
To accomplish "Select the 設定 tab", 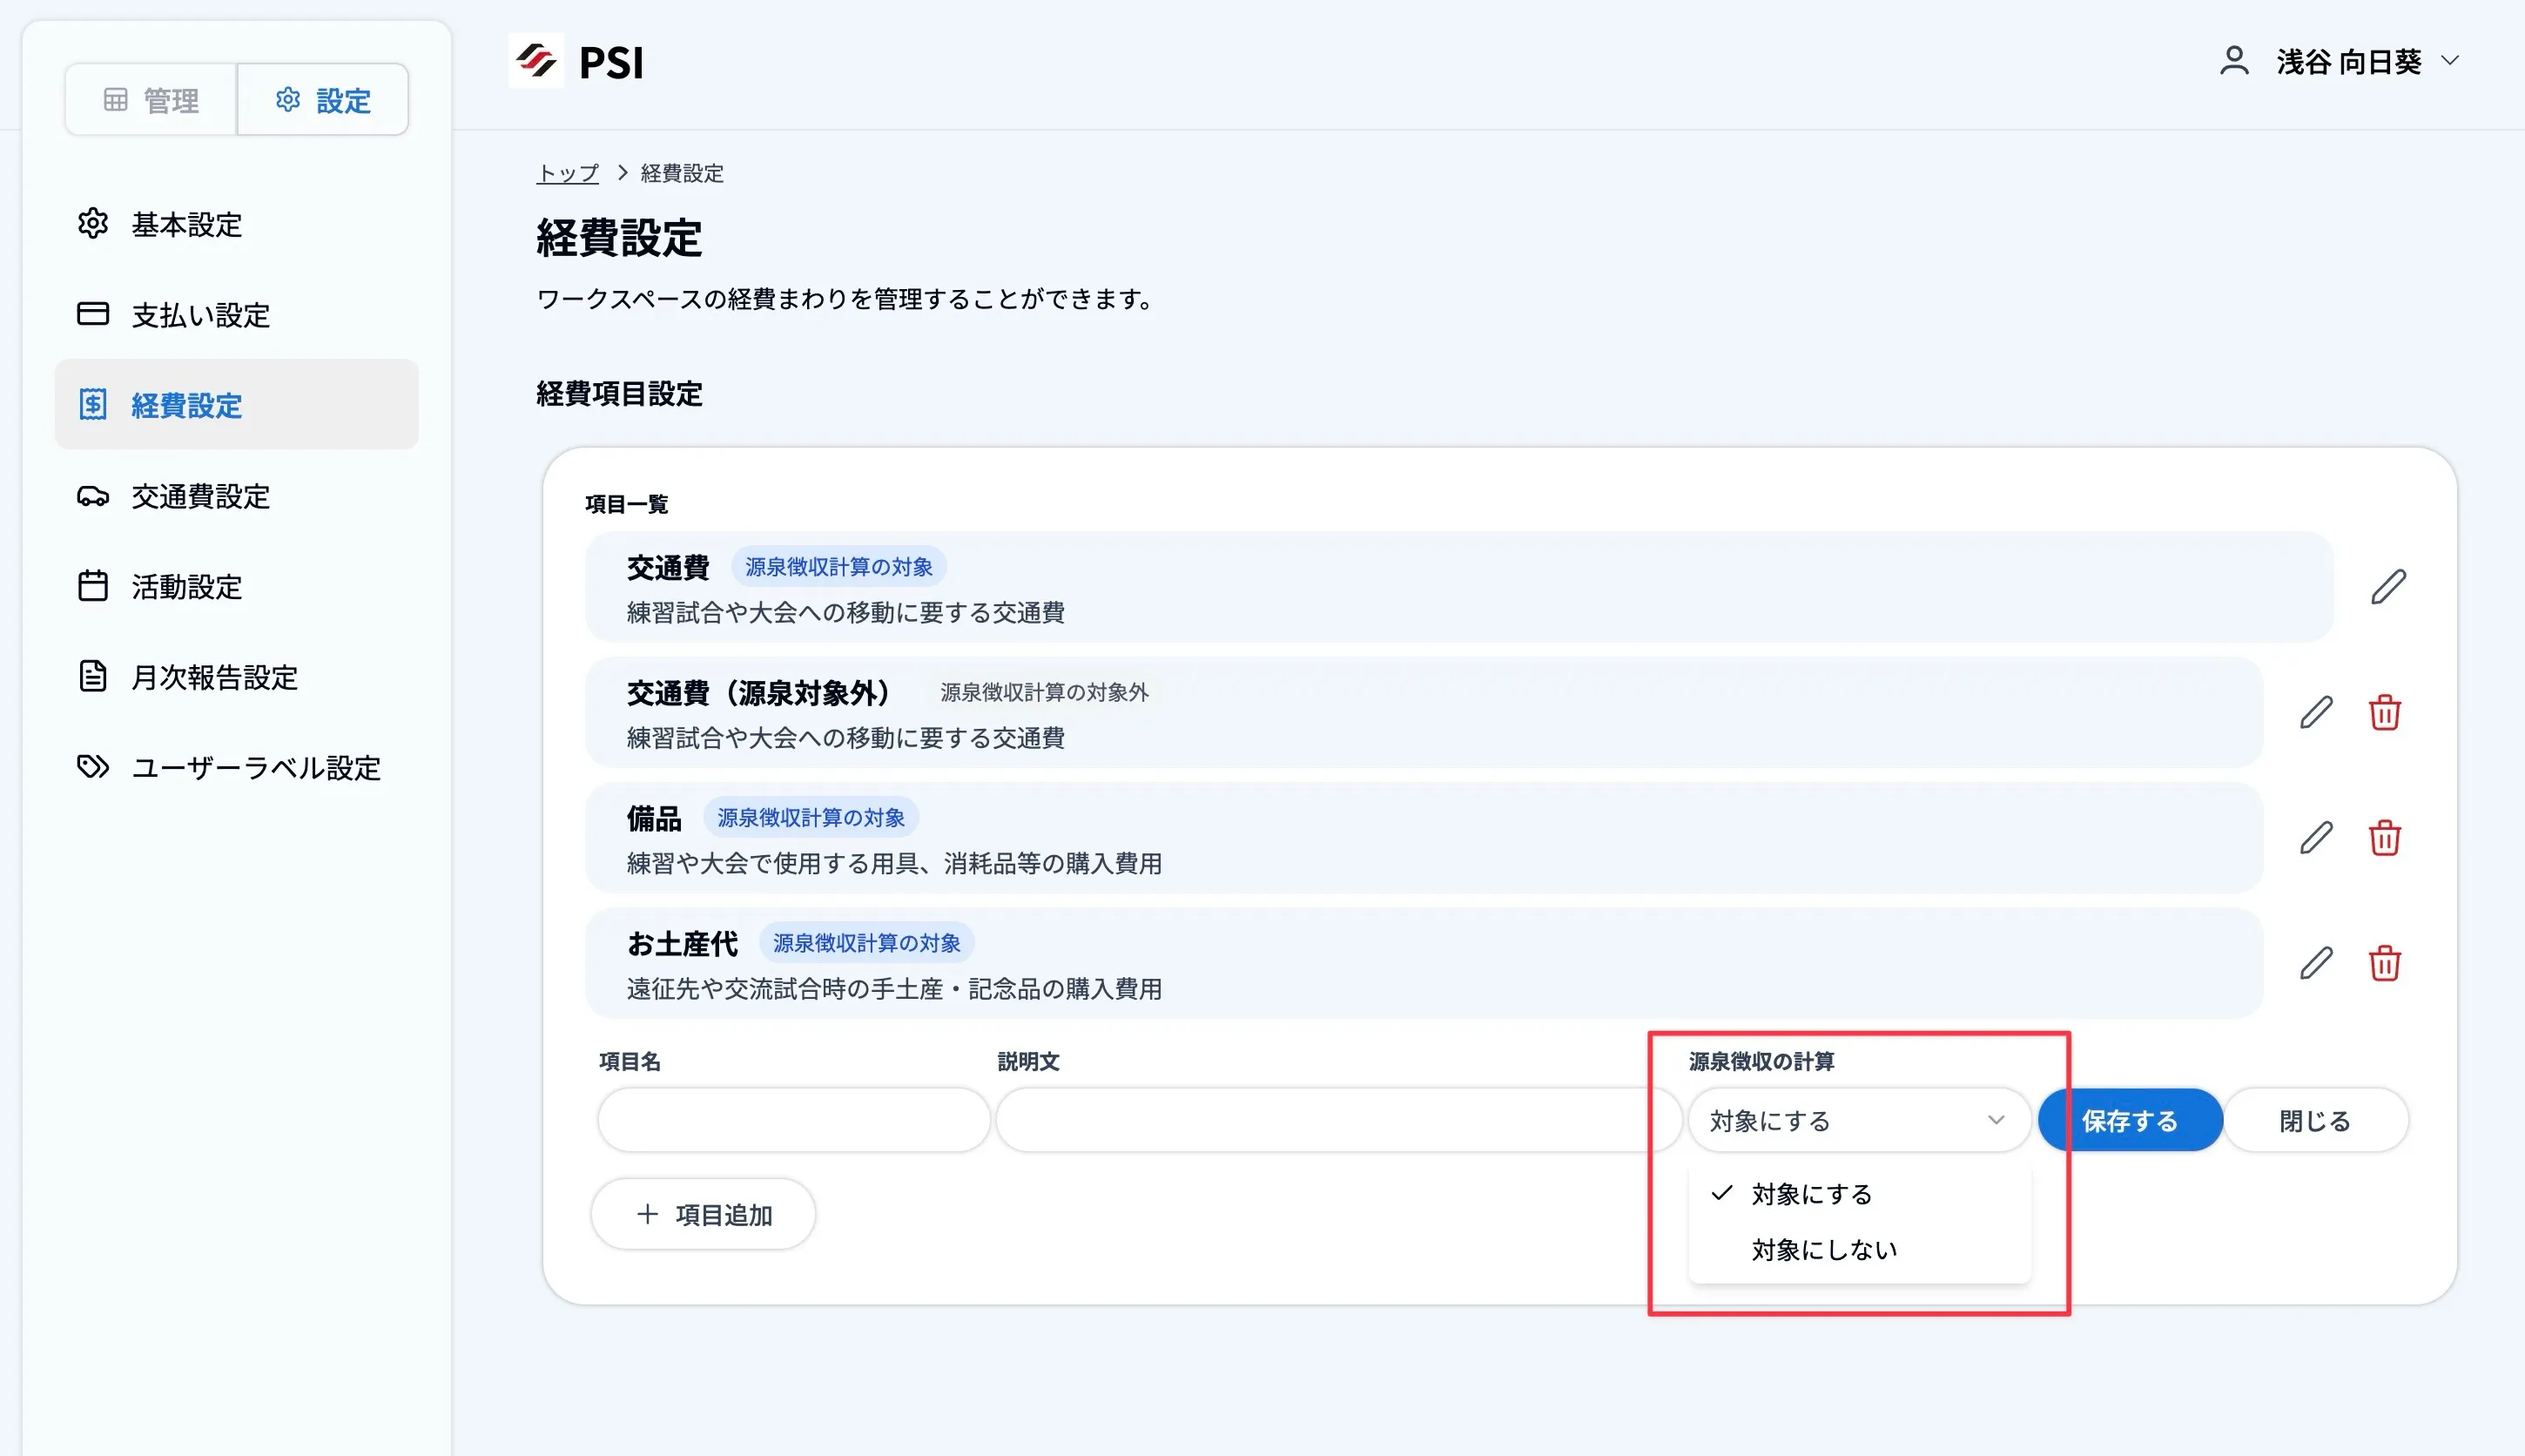I will click(322, 99).
